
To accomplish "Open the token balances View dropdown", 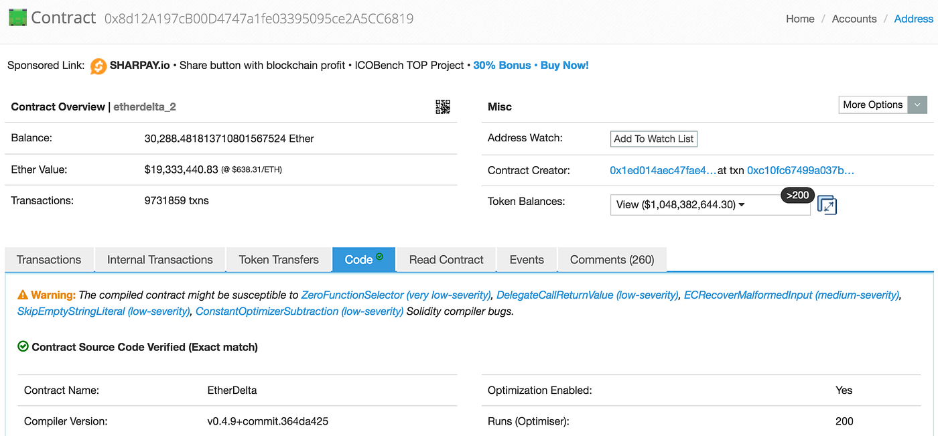I will pos(710,204).
